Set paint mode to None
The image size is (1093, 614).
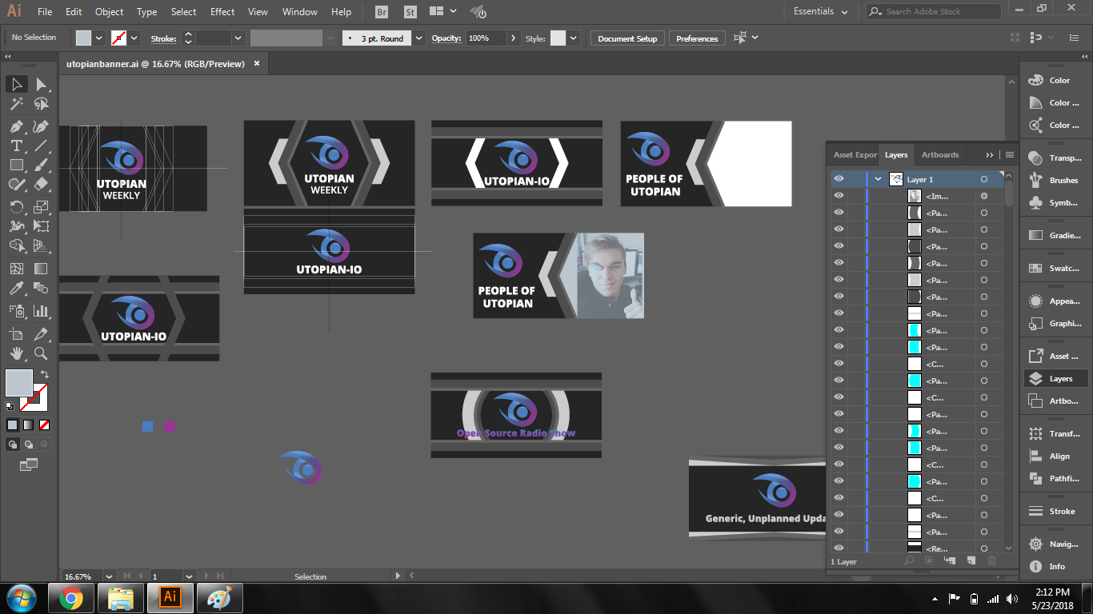[44, 425]
